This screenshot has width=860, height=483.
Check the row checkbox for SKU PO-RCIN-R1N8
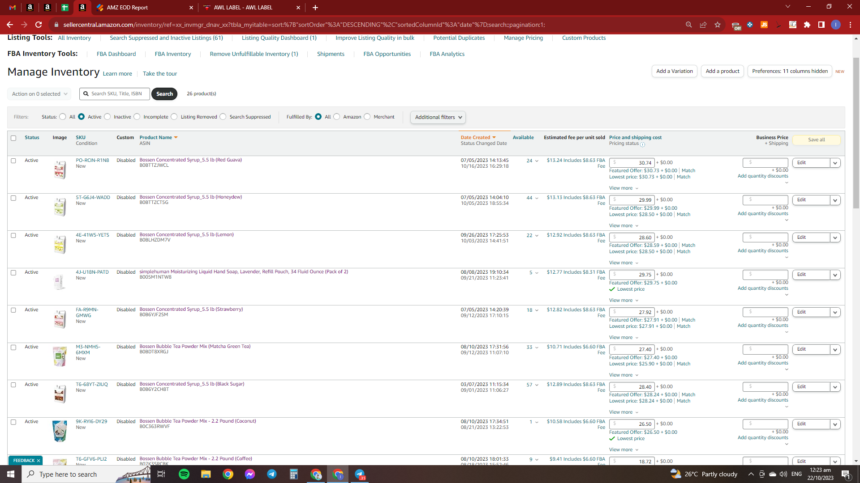13,161
